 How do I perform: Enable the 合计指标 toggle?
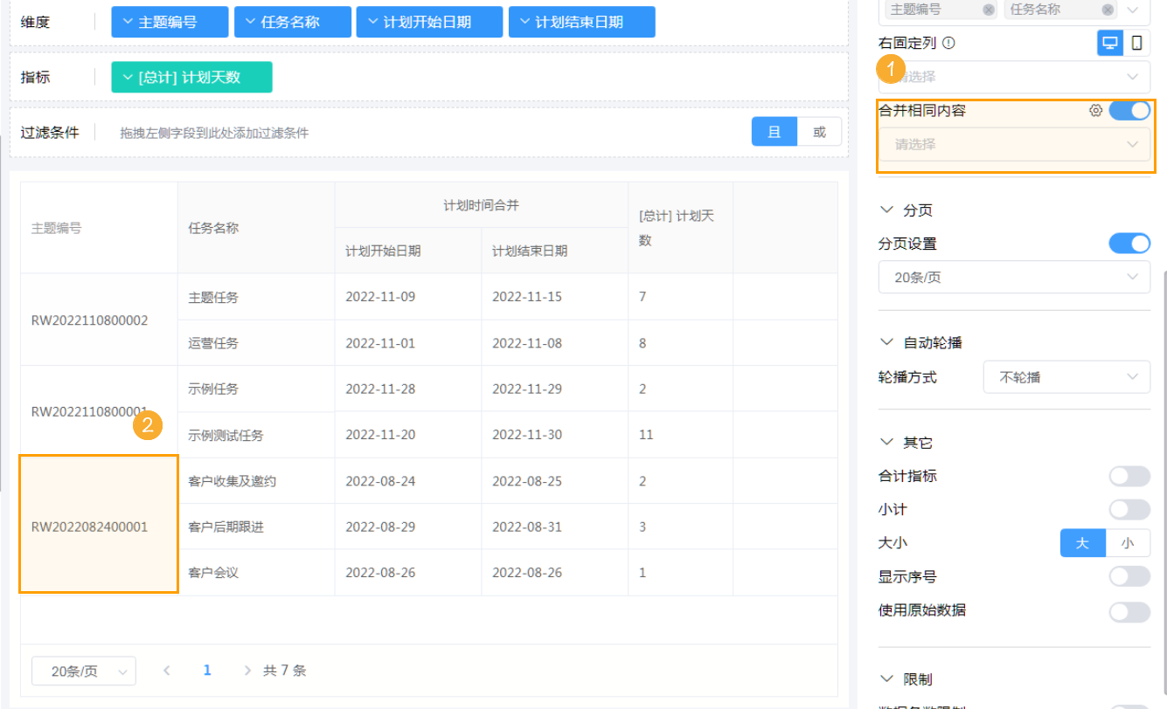pos(1129,476)
